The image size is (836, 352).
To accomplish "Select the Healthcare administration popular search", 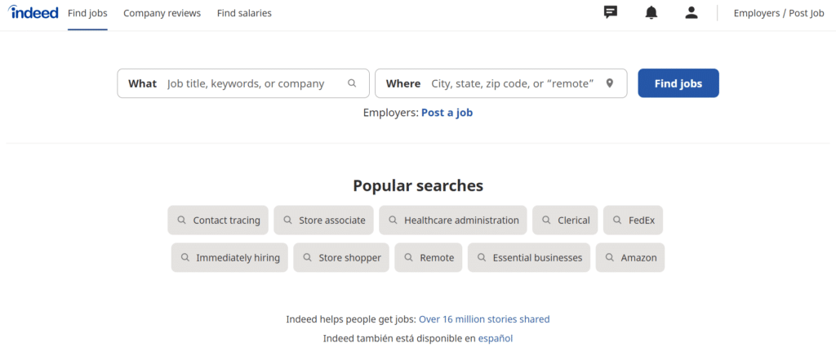I will 453,221.
